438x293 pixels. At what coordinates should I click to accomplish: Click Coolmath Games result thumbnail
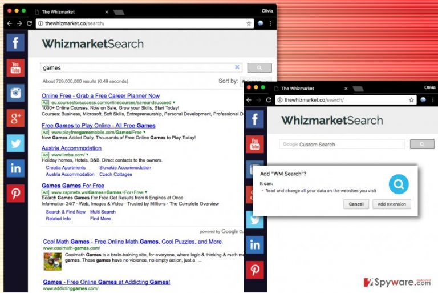point(52,262)
